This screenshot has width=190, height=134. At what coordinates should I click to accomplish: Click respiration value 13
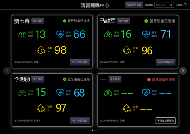click(40, 34)
